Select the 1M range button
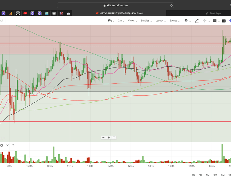 coord(208,175)
